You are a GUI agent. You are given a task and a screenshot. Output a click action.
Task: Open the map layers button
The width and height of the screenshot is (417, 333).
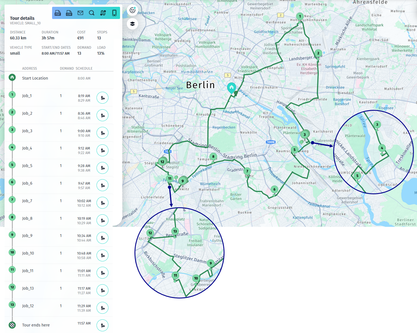(x=132, y=24)
